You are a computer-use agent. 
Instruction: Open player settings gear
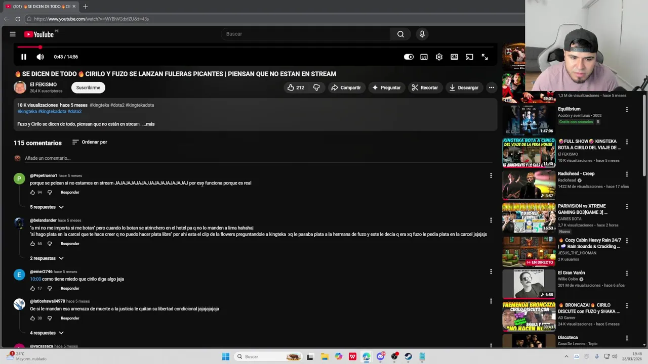point(439,57)
